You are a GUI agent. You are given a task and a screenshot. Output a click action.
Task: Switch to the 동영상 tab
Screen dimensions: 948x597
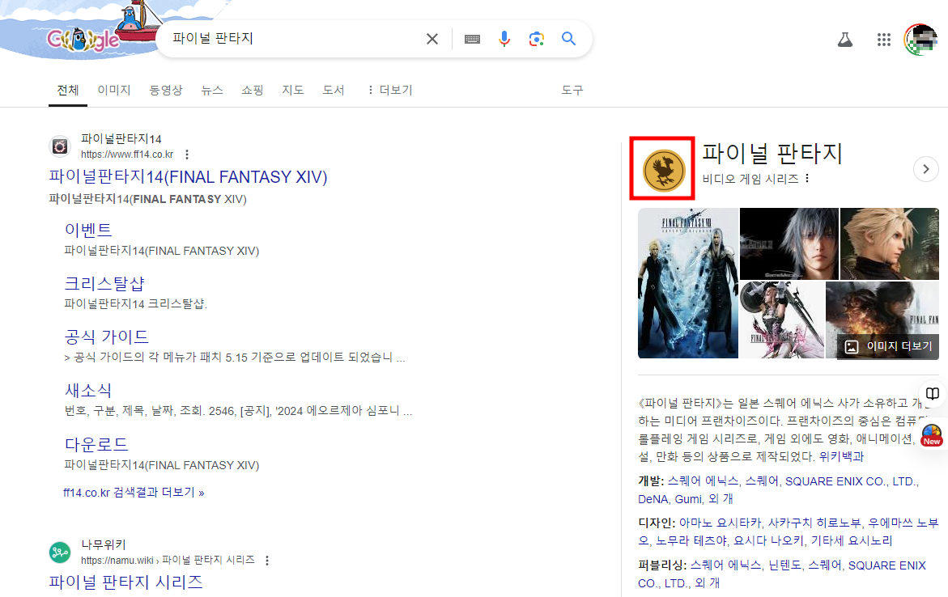pos(166,90)
